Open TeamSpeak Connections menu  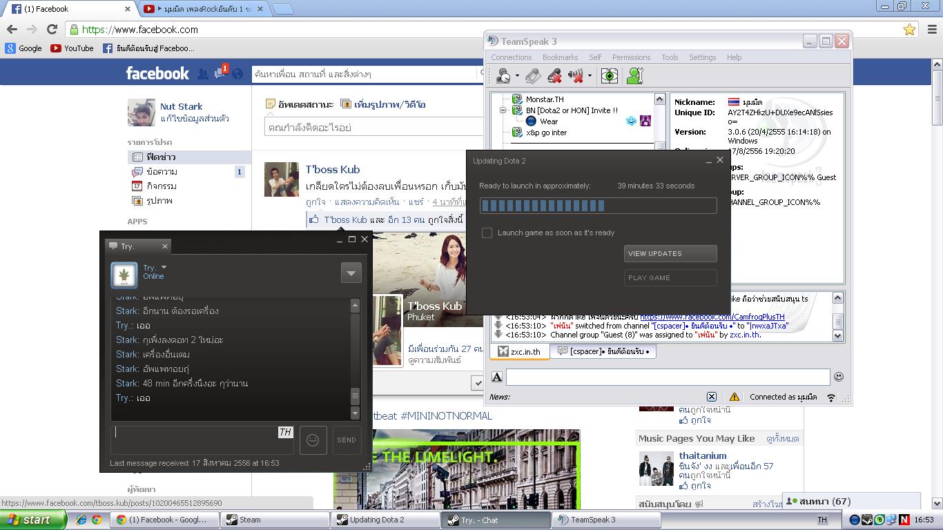pos(512,57)
